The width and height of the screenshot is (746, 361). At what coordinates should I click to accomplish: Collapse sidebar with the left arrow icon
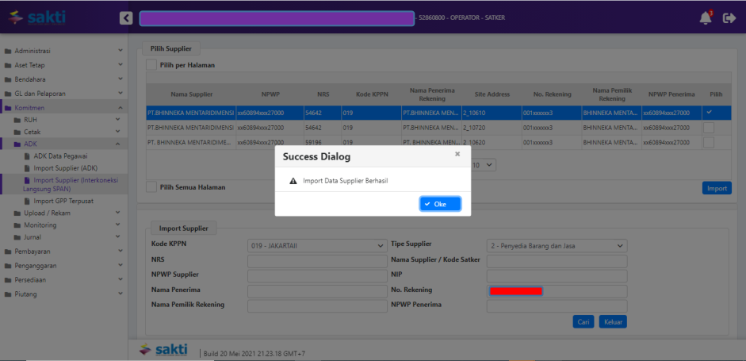pyautogui.click(x=126, y=18)
